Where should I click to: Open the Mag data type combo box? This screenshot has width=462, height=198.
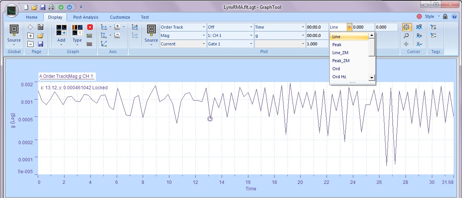coord(183,35)
